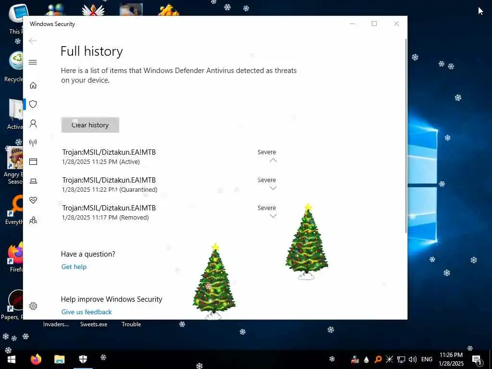This screenshot has height=369, width=492.
Task: Open the Home page from the sidebar
Action: [x=33, y=86]
